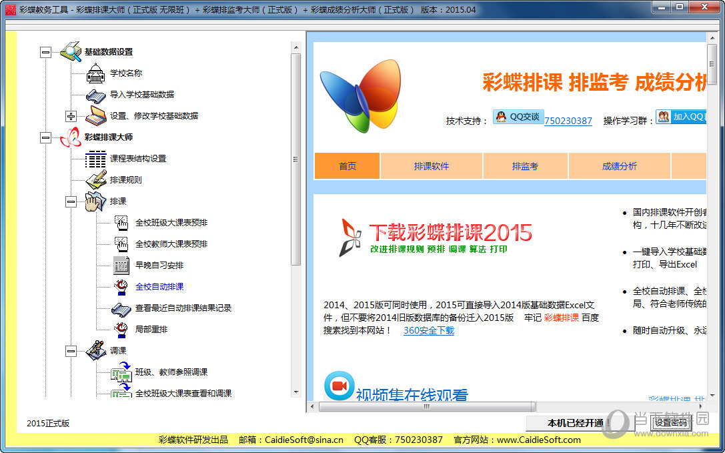Open the 首页 tab on the webpage

point(347,166)
